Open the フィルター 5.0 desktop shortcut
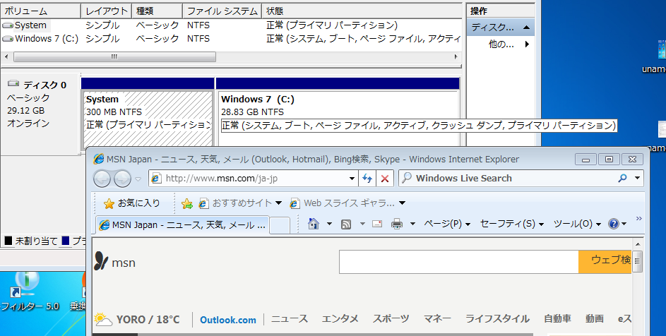666x336 pixels. (x=30, y=291)
